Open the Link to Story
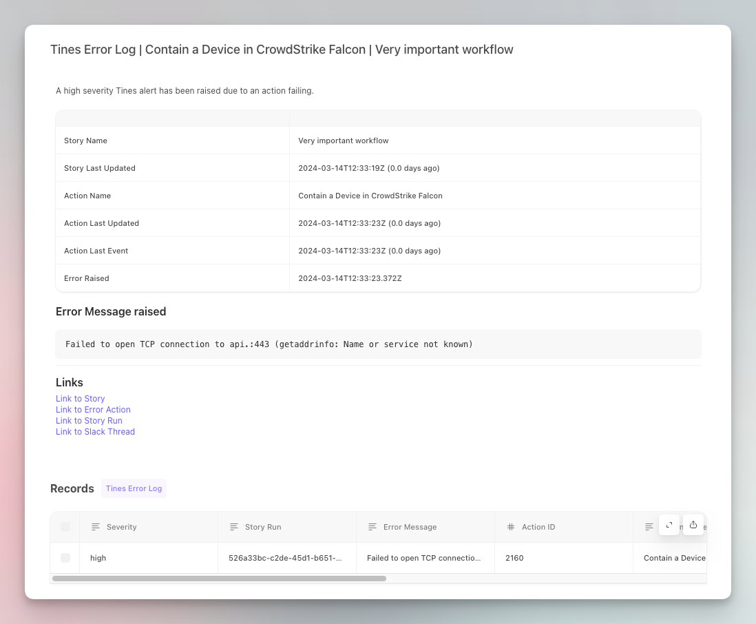The width and height of the screenshot is (756, 624). (80, 399)
